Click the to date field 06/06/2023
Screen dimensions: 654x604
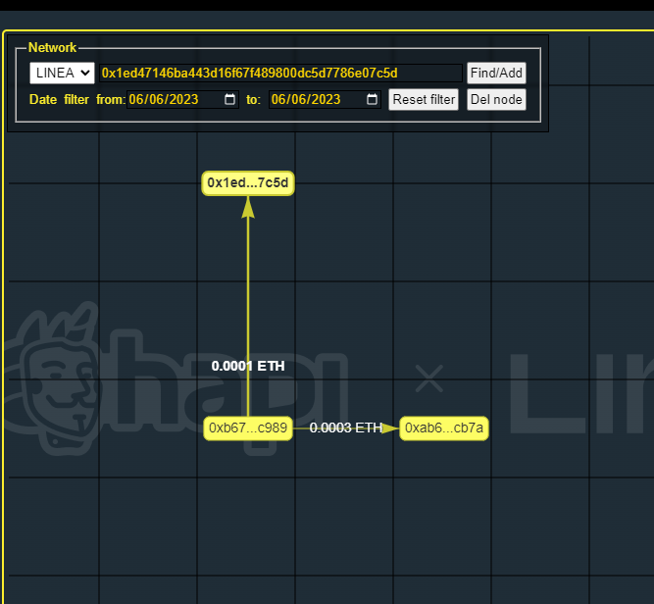325,99
